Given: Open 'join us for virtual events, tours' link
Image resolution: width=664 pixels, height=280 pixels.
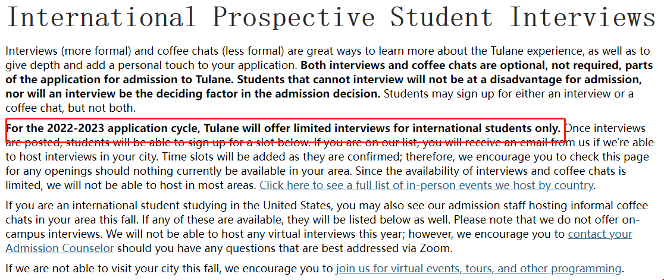Looking at the screenshot, I should click(x=478, y=269).
